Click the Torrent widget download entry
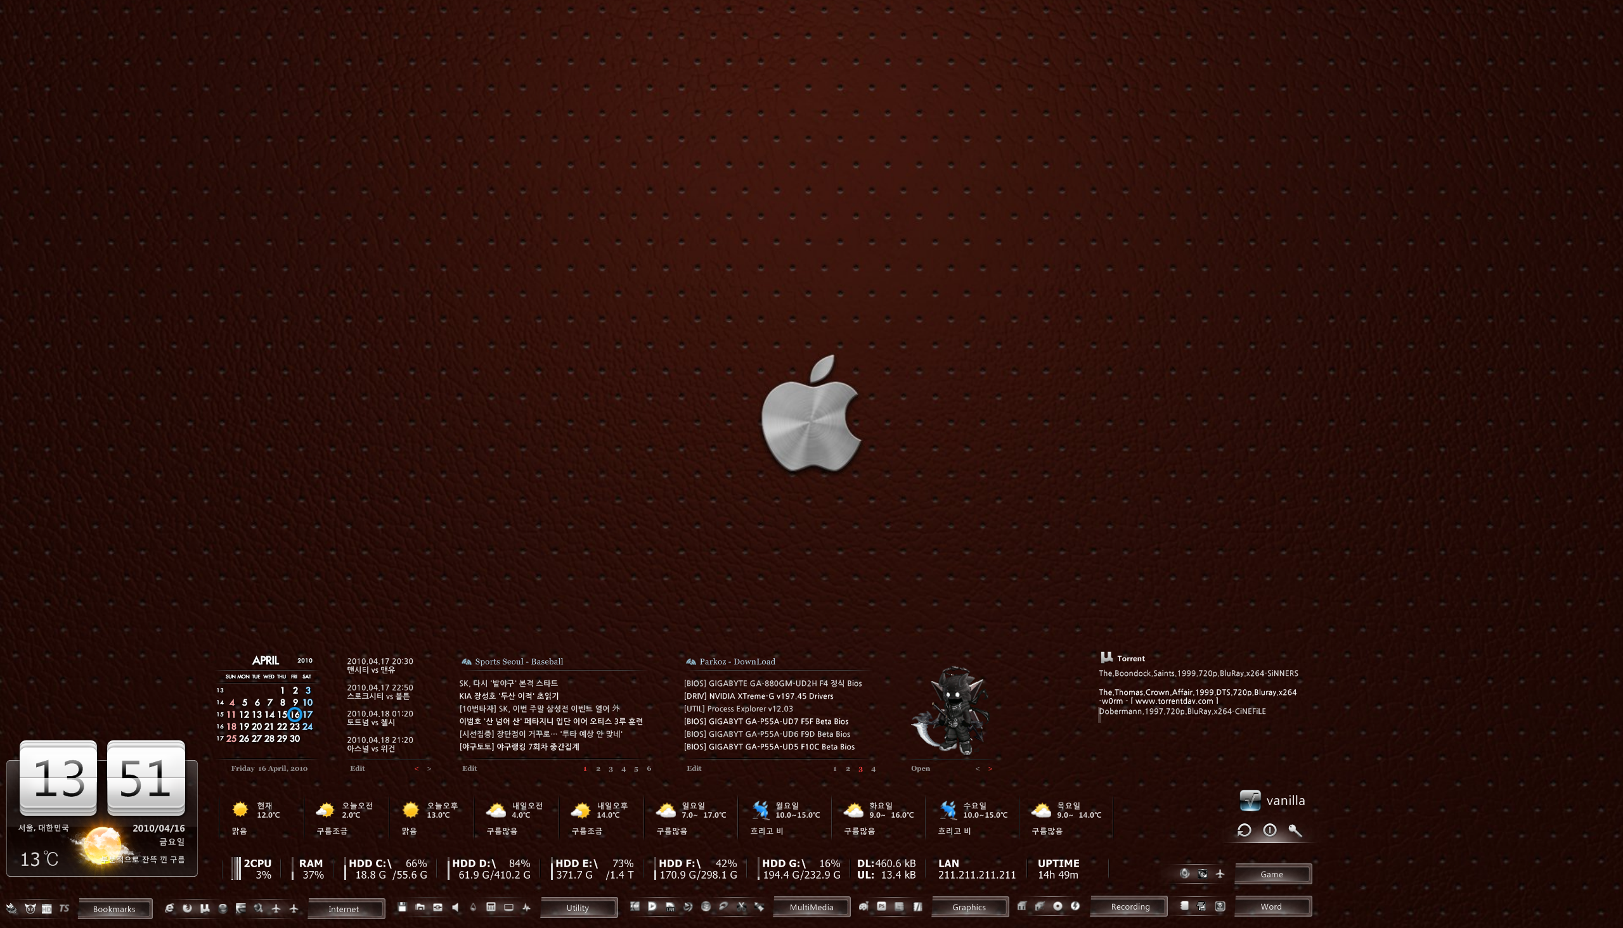 (x=1198, y=673)
